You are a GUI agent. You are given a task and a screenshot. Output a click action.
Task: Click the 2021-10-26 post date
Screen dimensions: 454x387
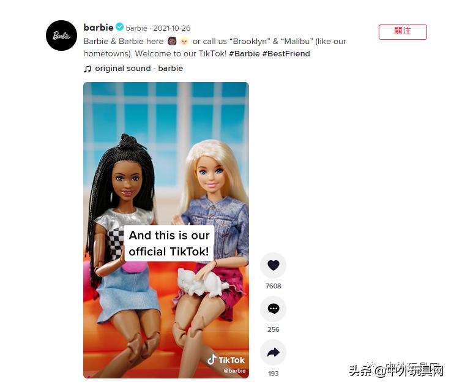tap(172, 28)
